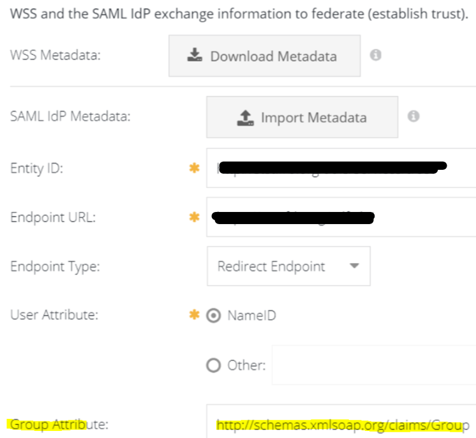Click the SAML IdP Metadata label

[x=70, y=117]
